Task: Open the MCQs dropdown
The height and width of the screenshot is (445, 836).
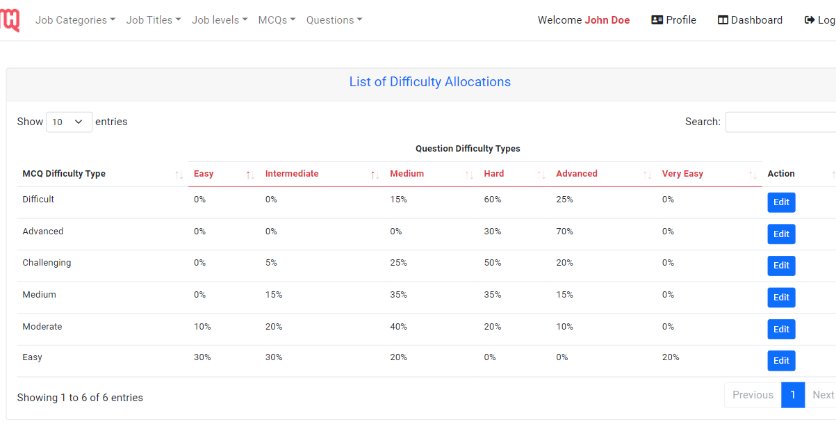Action: click(277, 19)
